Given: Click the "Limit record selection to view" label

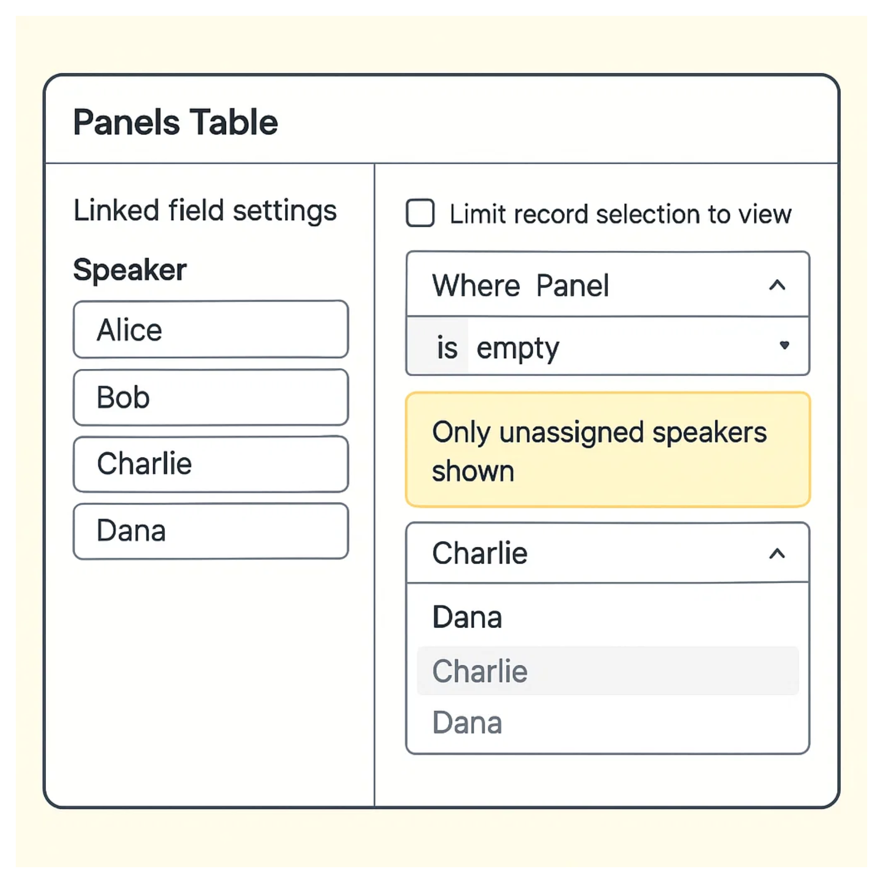Looking at the screenshot, I should tap(620, 214).
